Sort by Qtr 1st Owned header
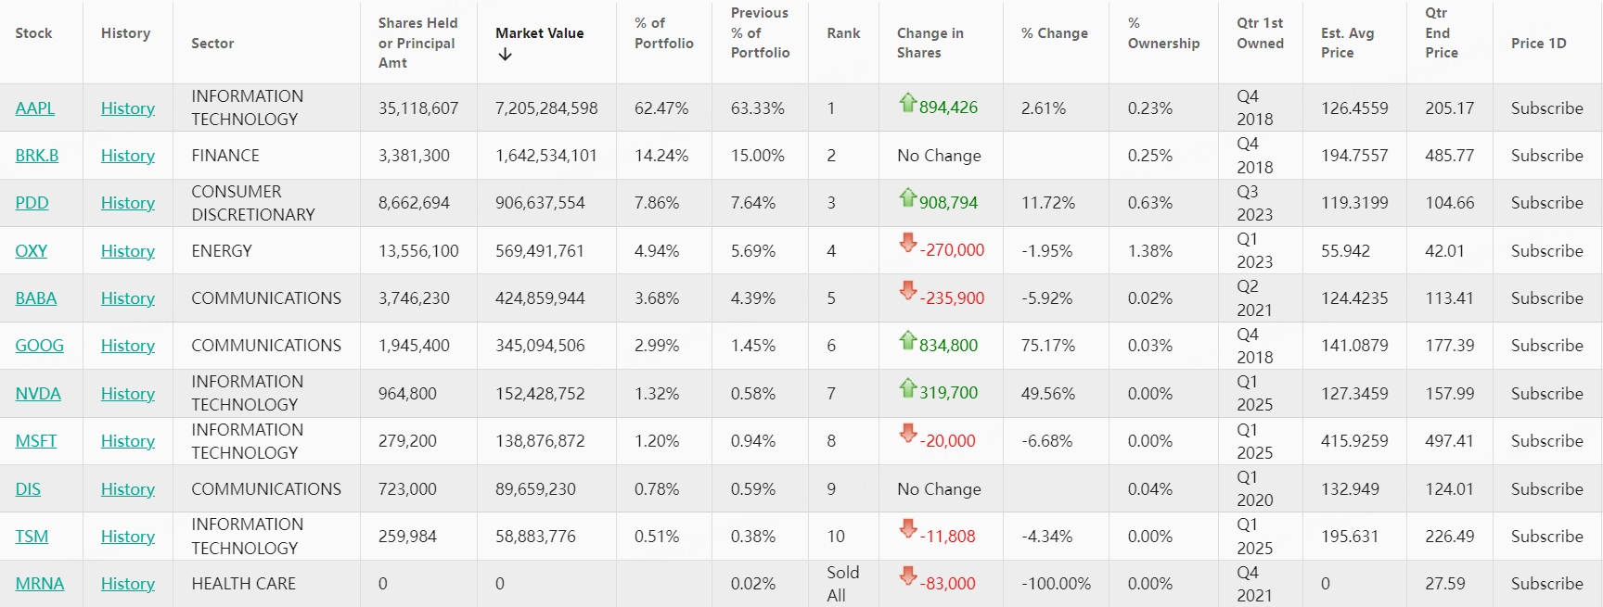 coord(1260,33)
